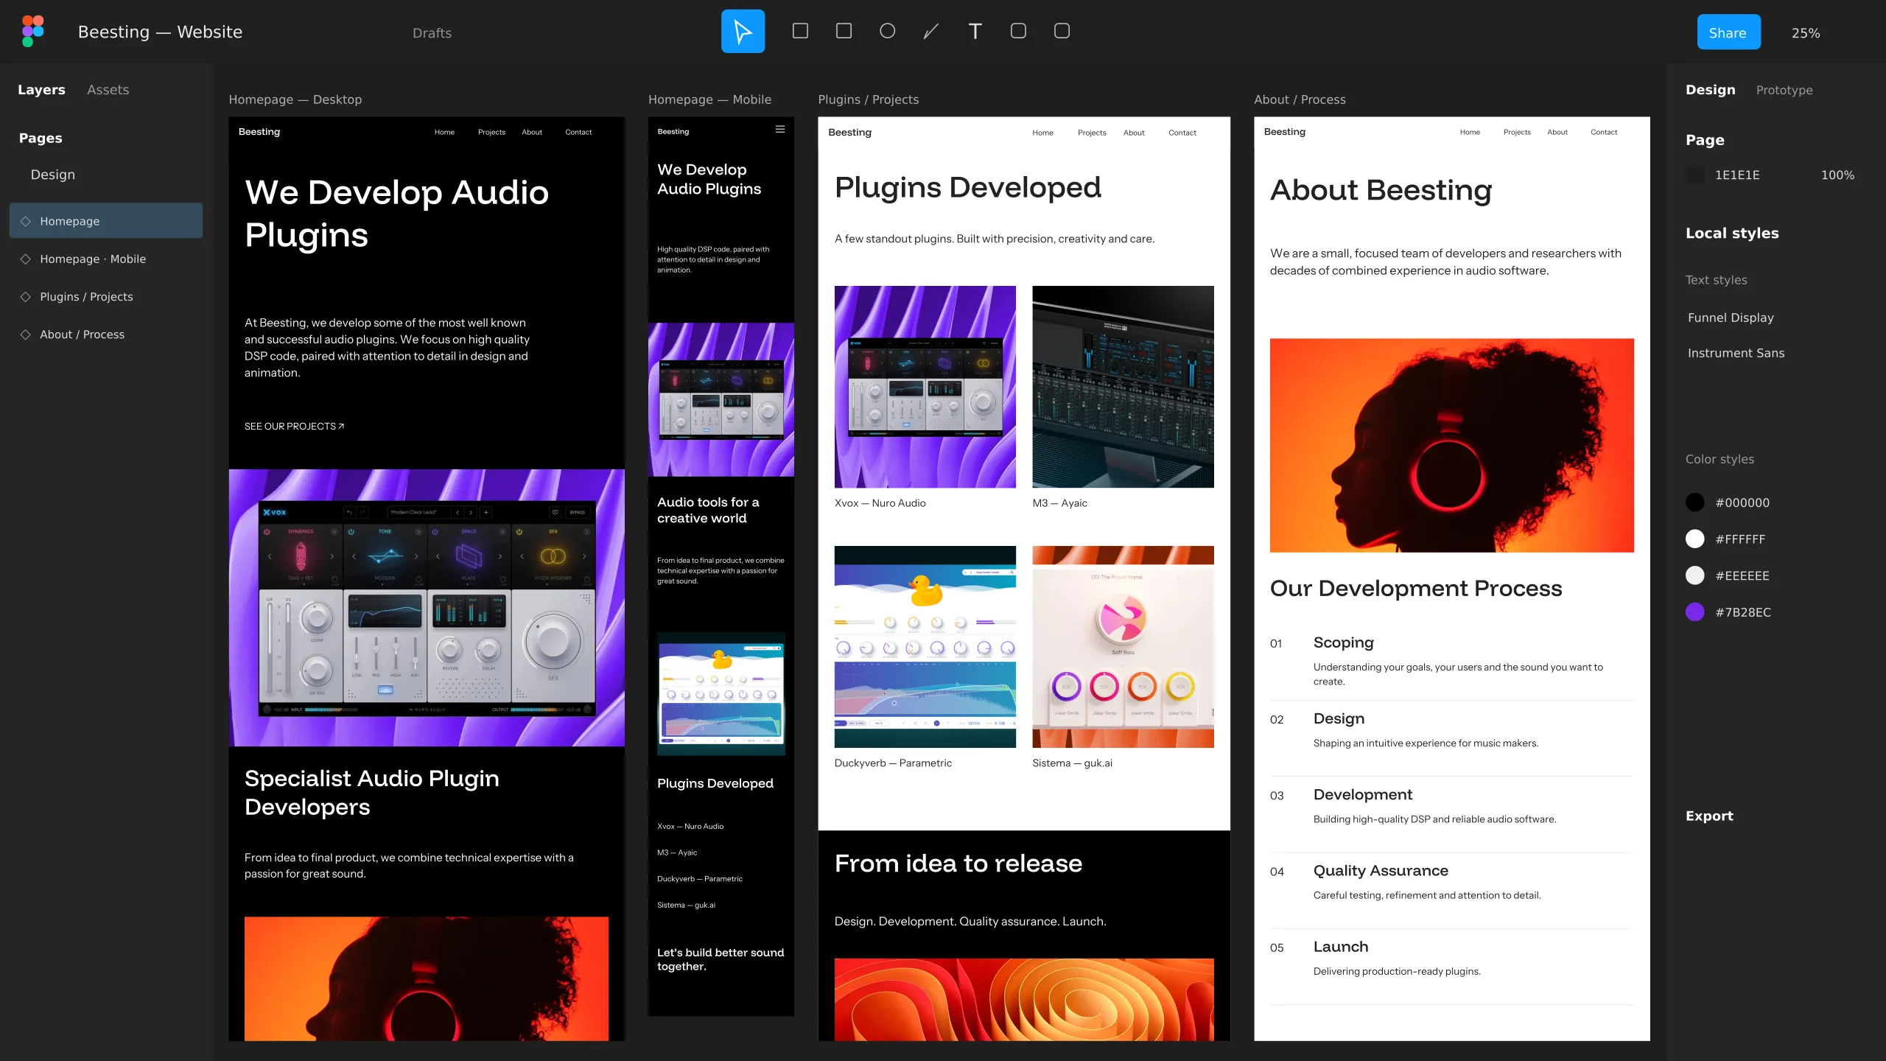Select the Text tool
The height and width of the screenshot is (1061, 1886).
[x=975, y=31]
